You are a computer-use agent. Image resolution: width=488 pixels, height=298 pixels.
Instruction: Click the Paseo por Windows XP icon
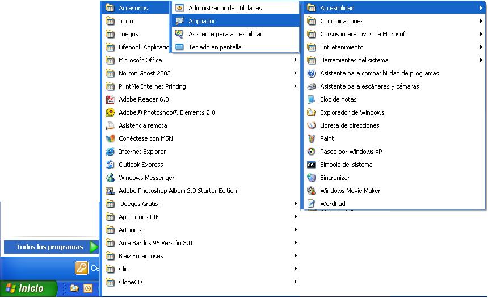coord(312,152)
